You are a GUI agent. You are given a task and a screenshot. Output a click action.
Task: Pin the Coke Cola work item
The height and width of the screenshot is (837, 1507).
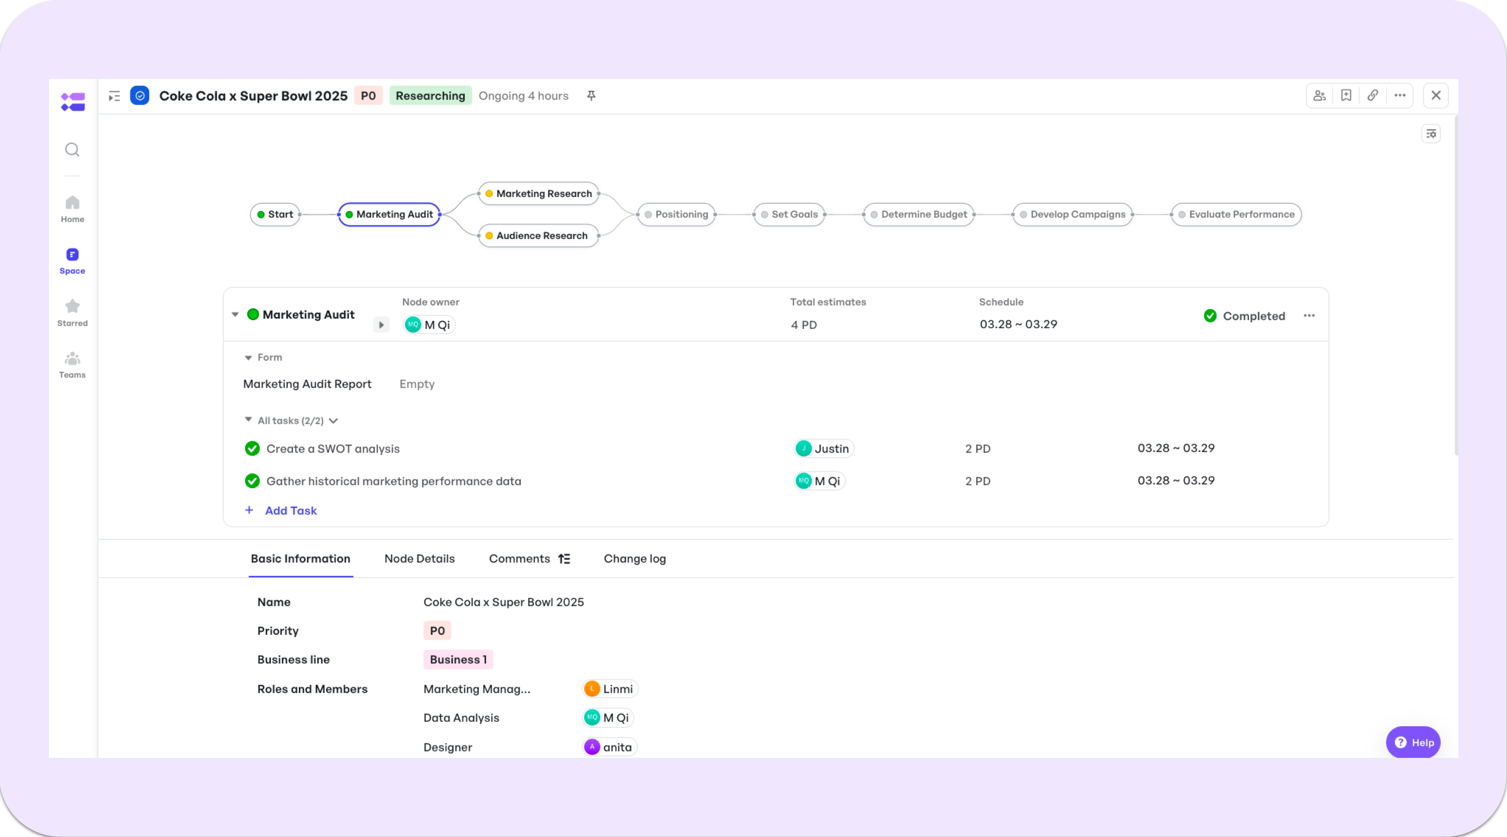591,95
